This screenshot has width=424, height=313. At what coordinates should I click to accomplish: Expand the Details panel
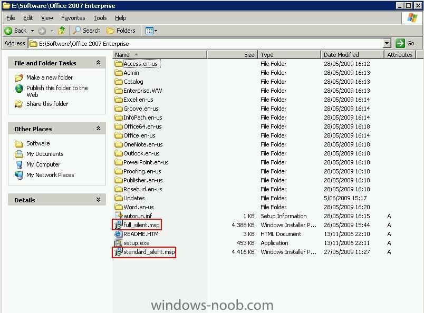tap(99, 200)
